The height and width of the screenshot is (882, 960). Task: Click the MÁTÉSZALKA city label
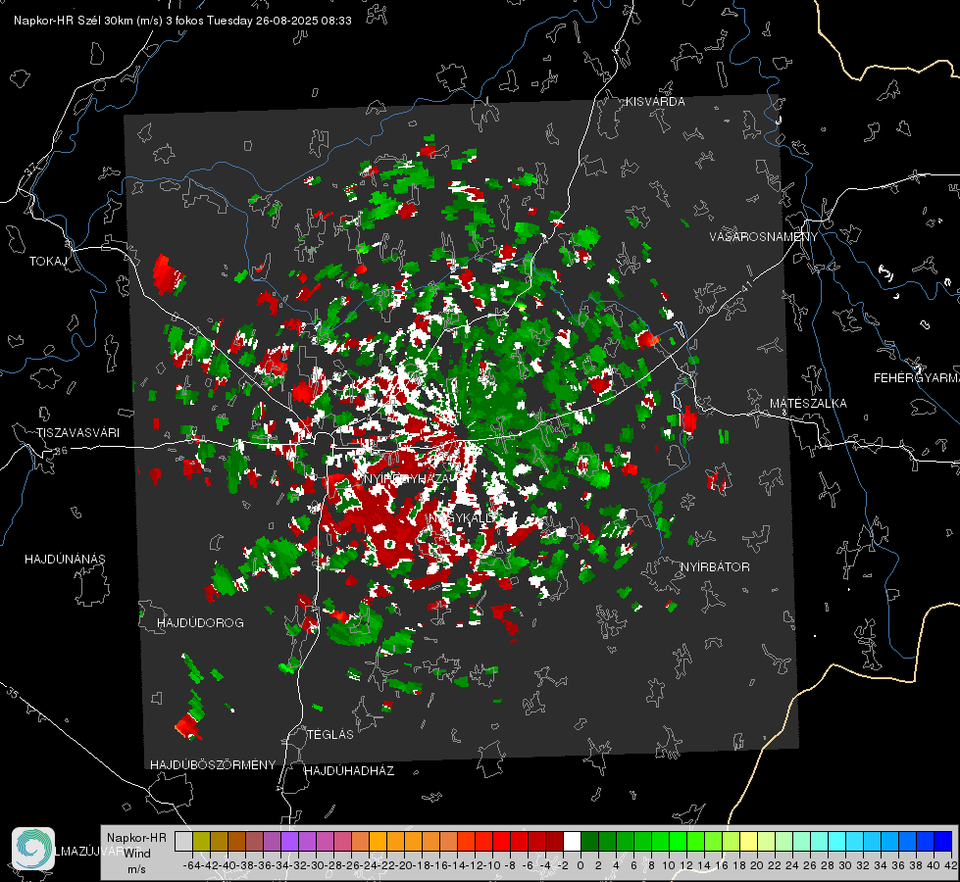(x=808, y=404)
